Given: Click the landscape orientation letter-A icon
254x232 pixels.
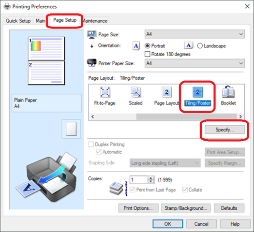Looking at the screenshot, I should pos(189,45).
